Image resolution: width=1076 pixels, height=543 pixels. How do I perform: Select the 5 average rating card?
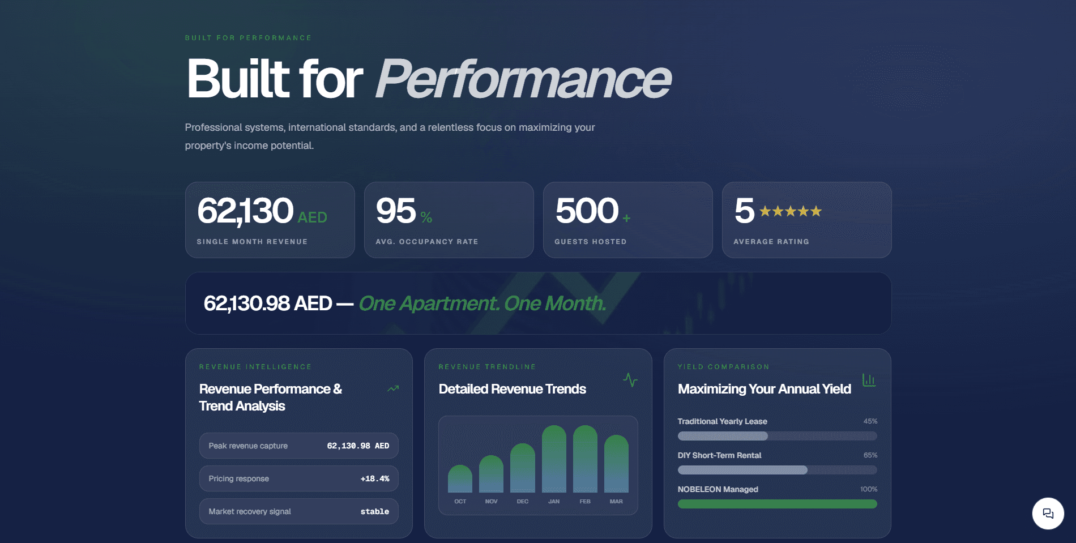tap(807, 220)
